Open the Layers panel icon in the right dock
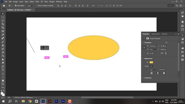Screen dimensions: 185x104 (x=182, y=22)
